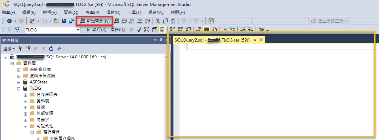Click the Save All icon
This screenshot has height=140, width=379.
(72, 21)
